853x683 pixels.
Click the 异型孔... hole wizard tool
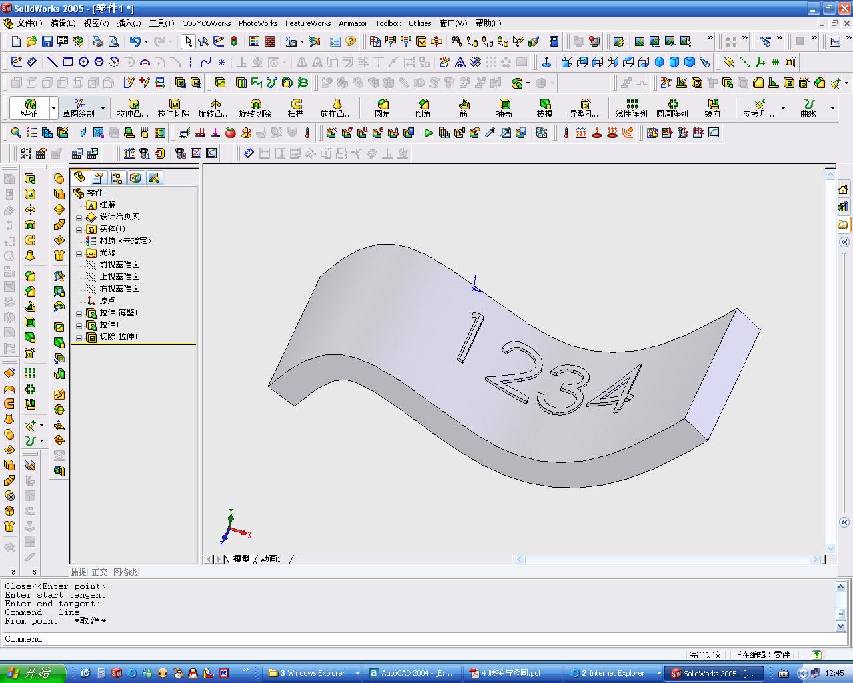coord(585,108)
